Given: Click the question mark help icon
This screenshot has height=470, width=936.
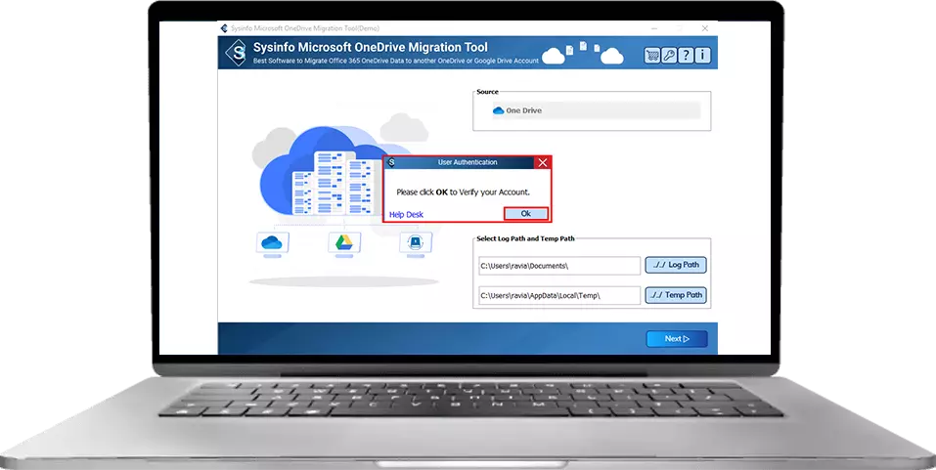Looking at the screenshot, I should point(686,56).
